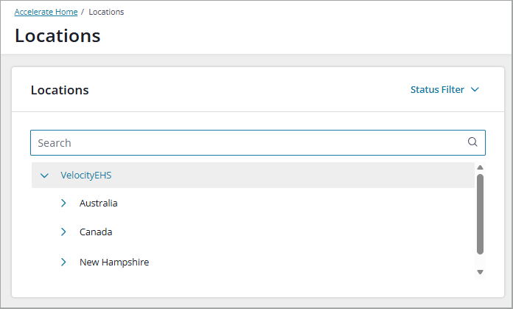Expand the New Hampshire location node
This screenshot has height=309, width=513.
point(63,262)
